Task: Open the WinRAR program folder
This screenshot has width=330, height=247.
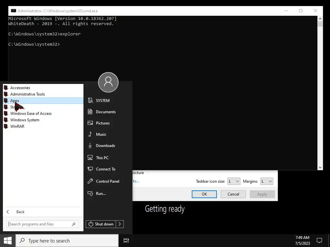Action: click(43, 126)
